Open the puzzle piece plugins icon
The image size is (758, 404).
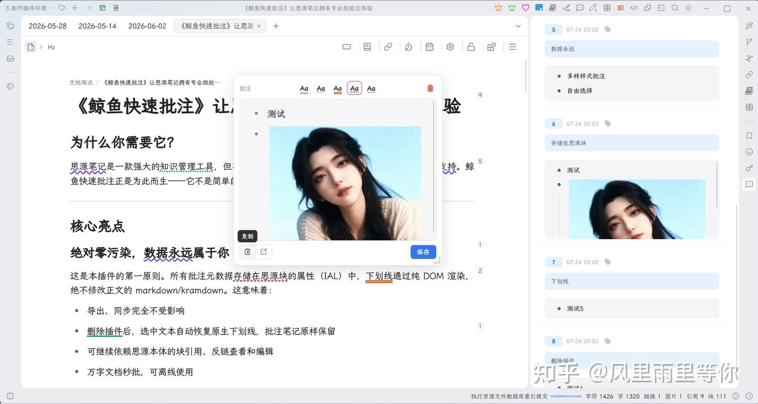pos(647,8)
